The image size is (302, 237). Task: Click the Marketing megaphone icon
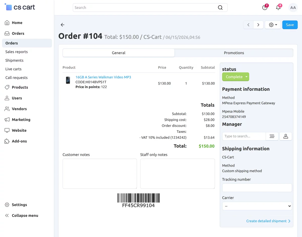click(x=7, y=120)
